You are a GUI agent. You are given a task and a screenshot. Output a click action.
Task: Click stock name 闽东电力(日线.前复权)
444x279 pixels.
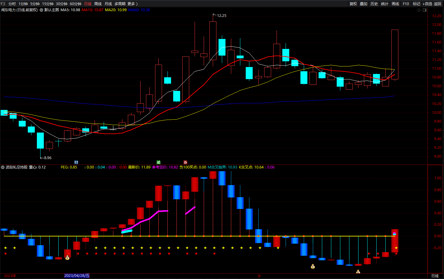click(x=20, y=10)
